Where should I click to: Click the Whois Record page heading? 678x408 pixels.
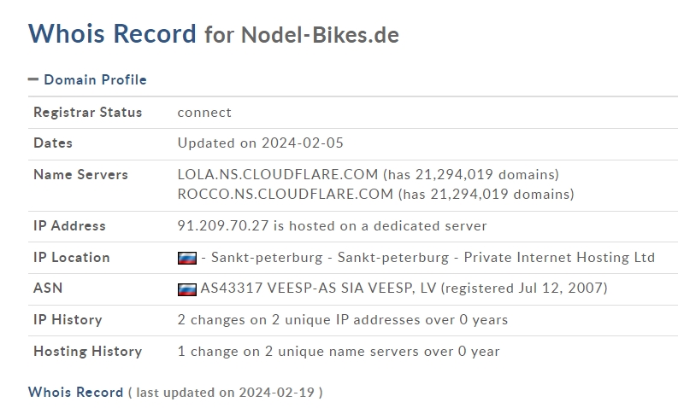pyautogui.click(x=112, y=33)
